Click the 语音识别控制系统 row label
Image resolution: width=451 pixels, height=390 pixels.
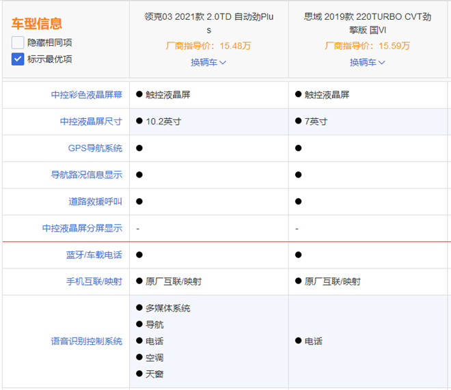point(87,341)
